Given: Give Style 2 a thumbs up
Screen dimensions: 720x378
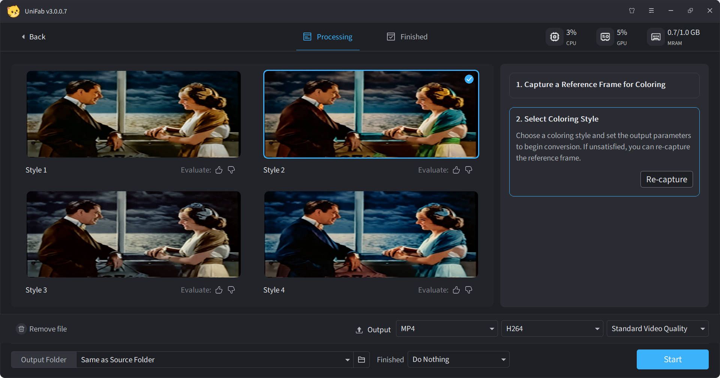Looking at the screenshot, I should coord(456,170).
